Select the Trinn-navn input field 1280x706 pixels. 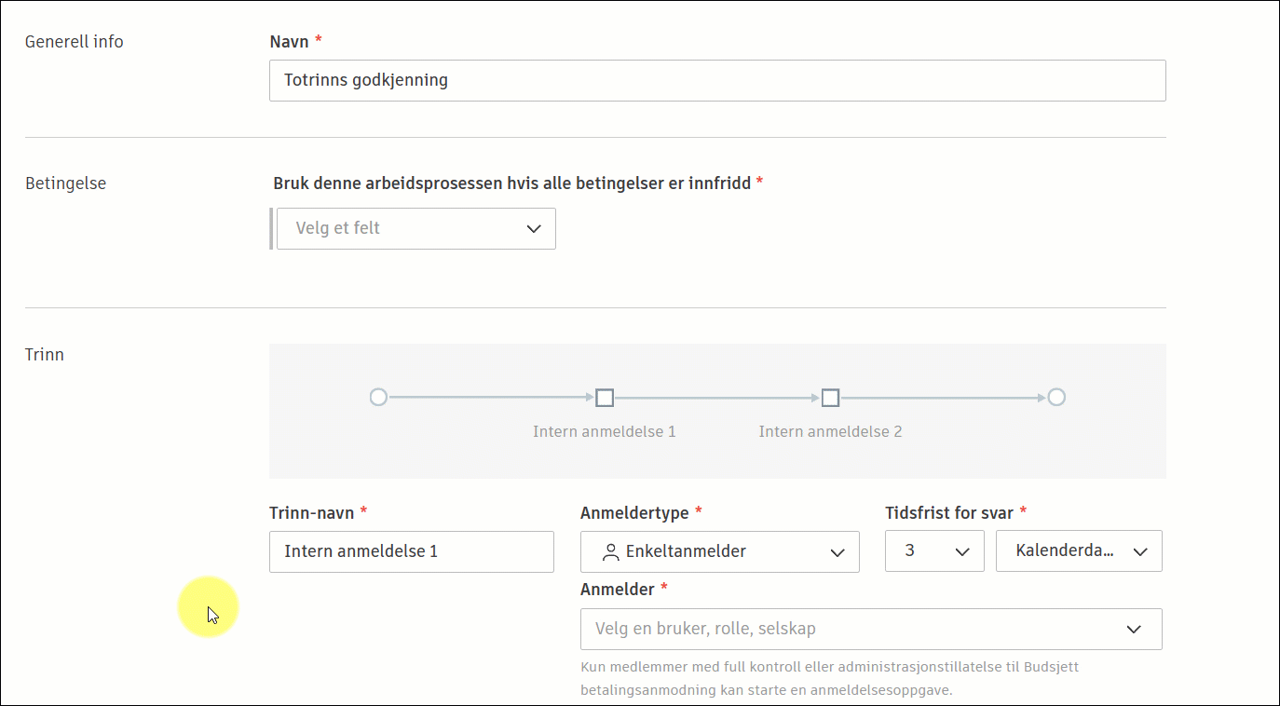[411, 551]
